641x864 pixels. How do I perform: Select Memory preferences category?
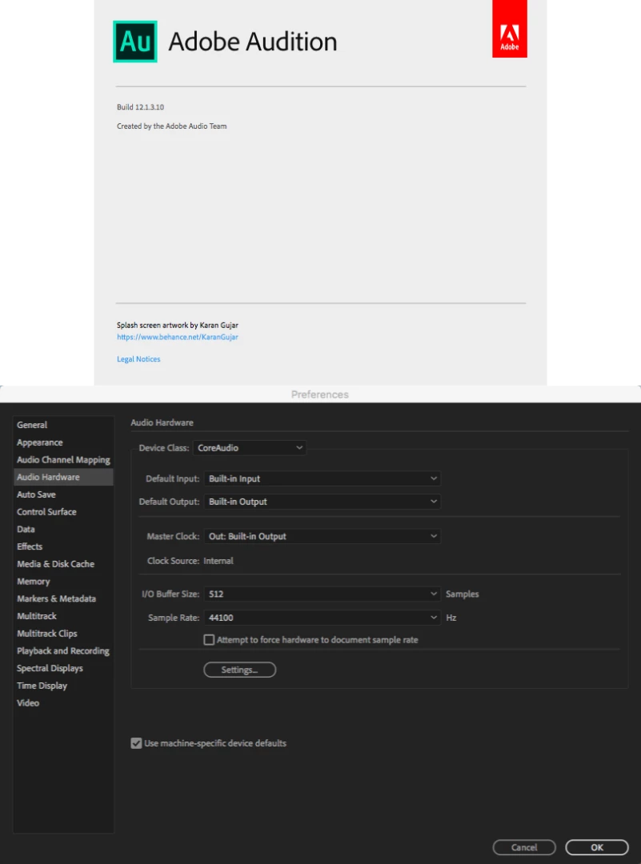pyautogui.click(x=63, y=582)
